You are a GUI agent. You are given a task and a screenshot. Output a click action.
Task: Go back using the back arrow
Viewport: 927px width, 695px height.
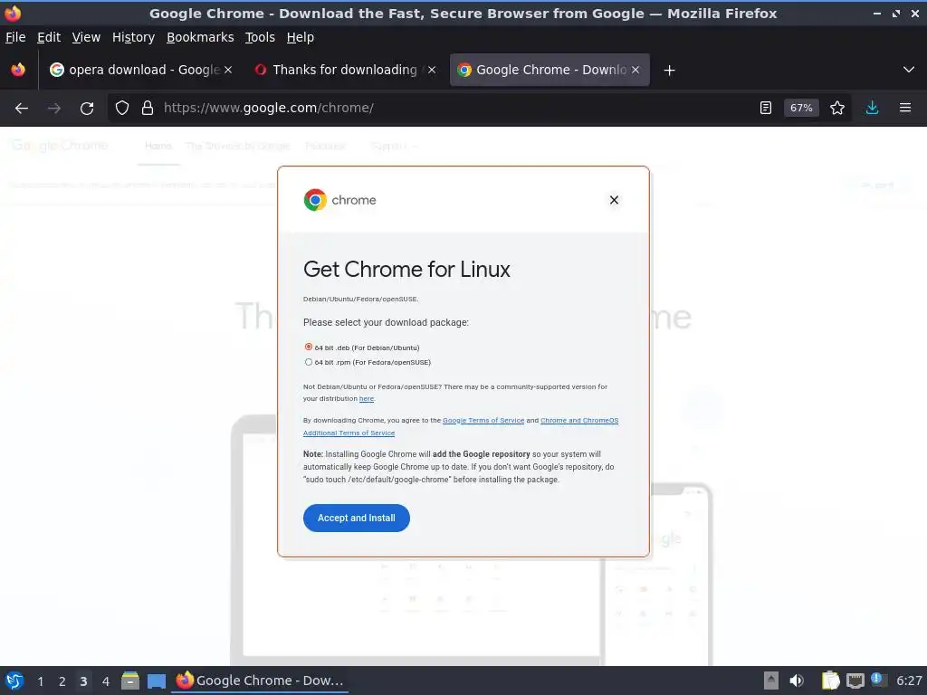pos(22,109)
